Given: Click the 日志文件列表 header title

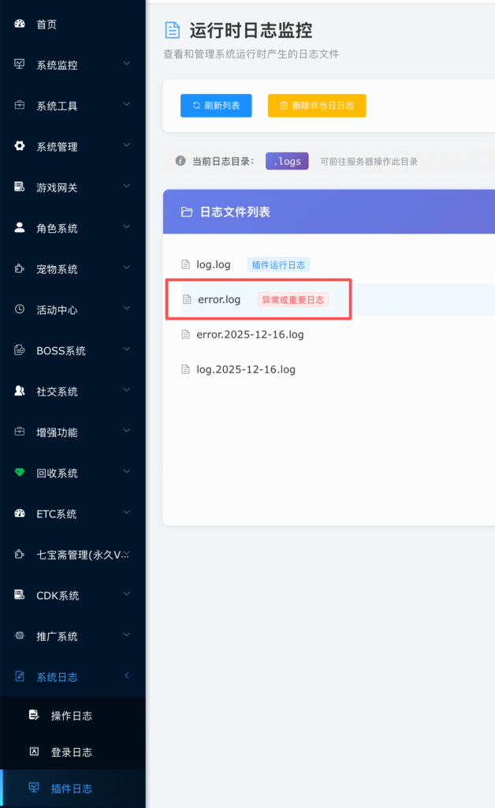Looking at the screenshot, I should click(x=235, y=211).
